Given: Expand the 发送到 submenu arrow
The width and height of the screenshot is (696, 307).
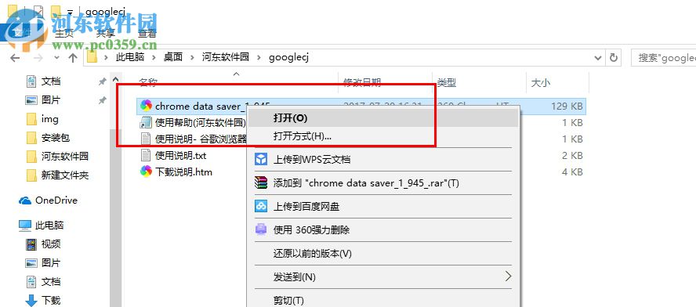Looking at the screenshot, I should click(508, 276).
